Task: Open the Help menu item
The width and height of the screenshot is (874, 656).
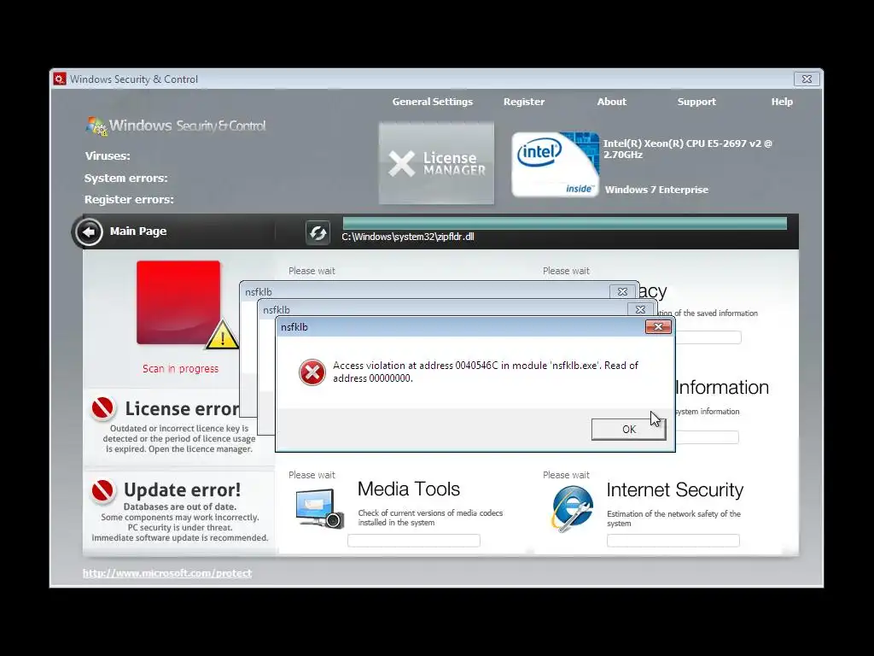Action: point(782,102)
